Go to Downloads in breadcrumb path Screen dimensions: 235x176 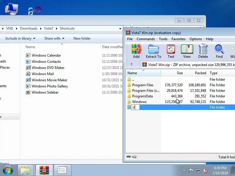pyautogui.click(x=28, y=28)
